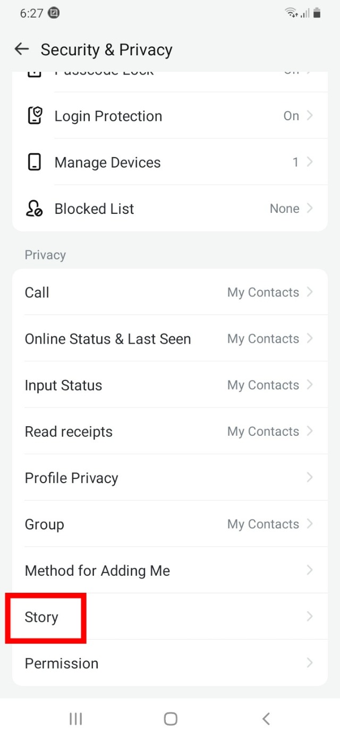The height and width of the screenshot is (738, 340).
Task: Tap the back arrow in header
Action: point(21,49)
